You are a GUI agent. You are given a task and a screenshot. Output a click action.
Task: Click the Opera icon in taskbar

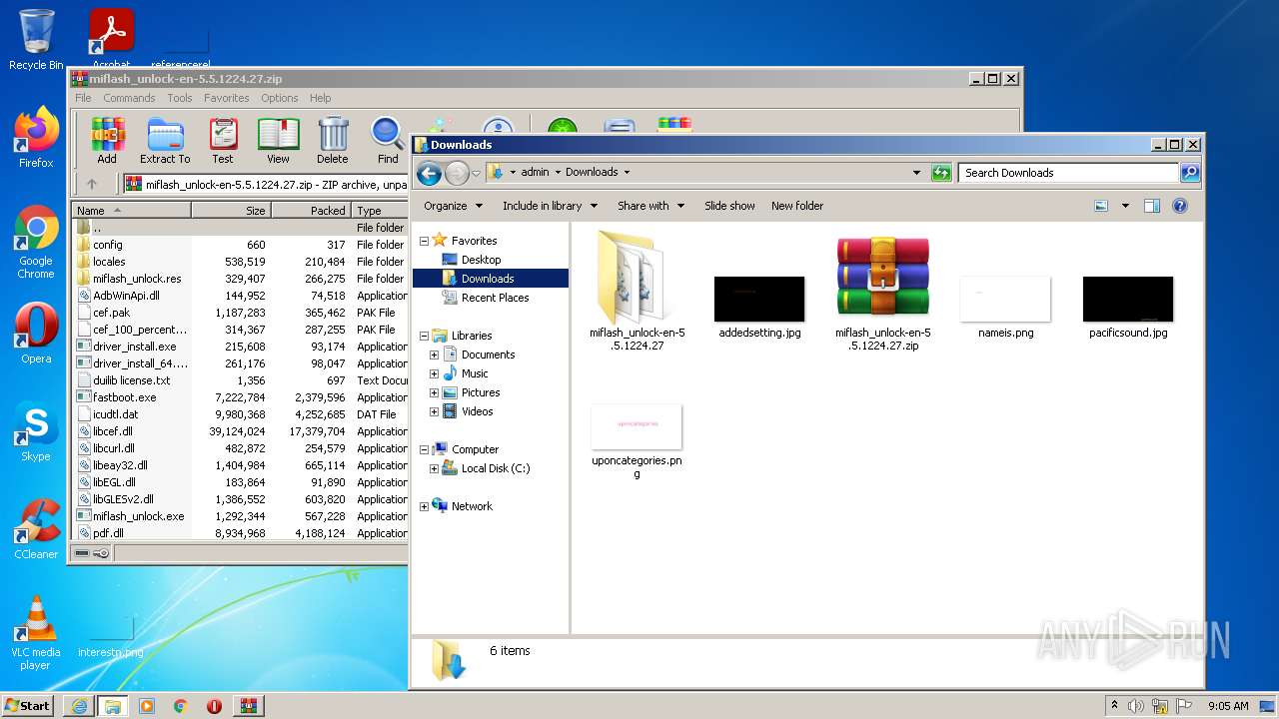tap(214, 705)
